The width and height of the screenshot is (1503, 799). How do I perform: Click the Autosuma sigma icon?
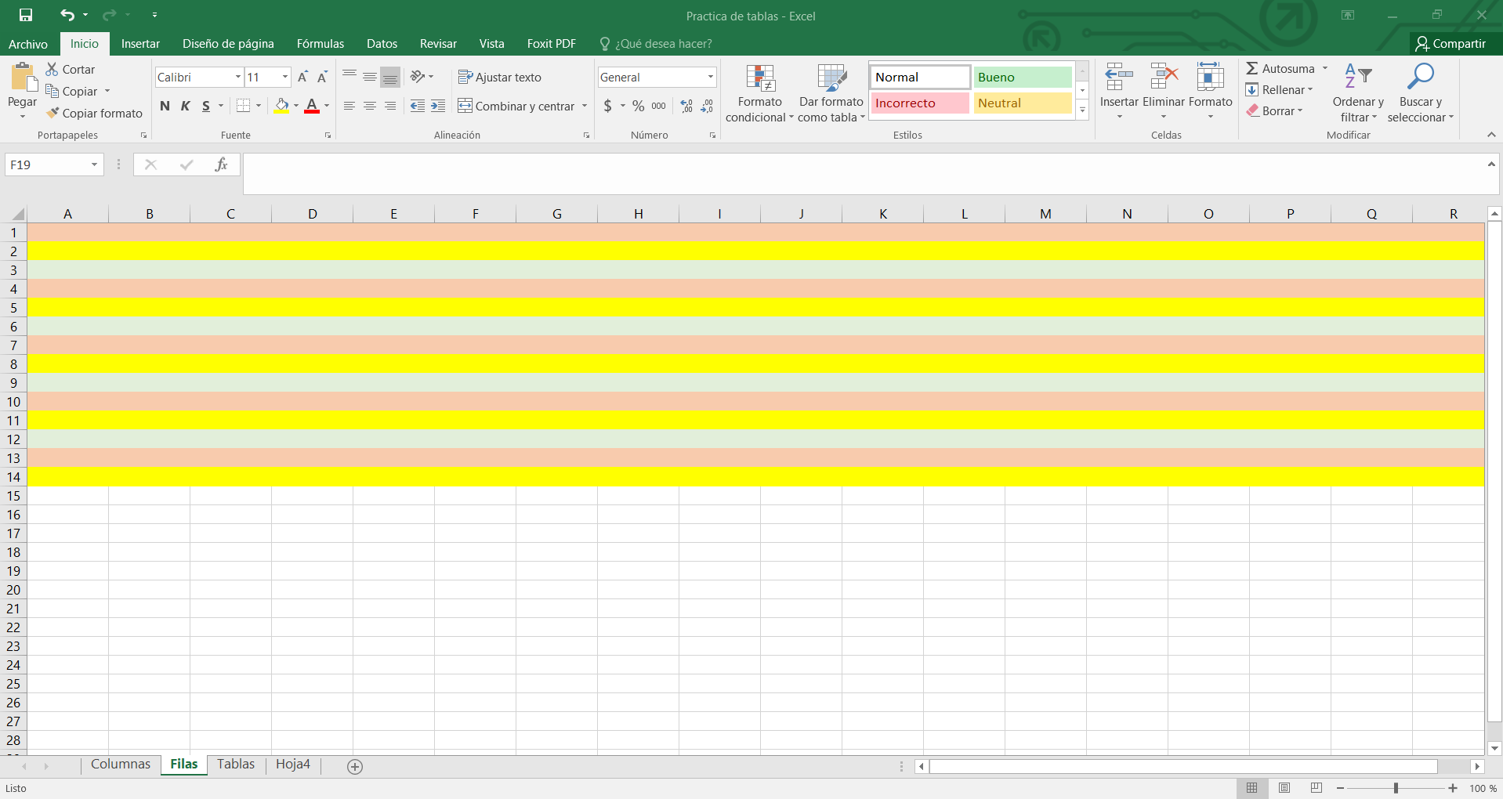click(1252, 69)
